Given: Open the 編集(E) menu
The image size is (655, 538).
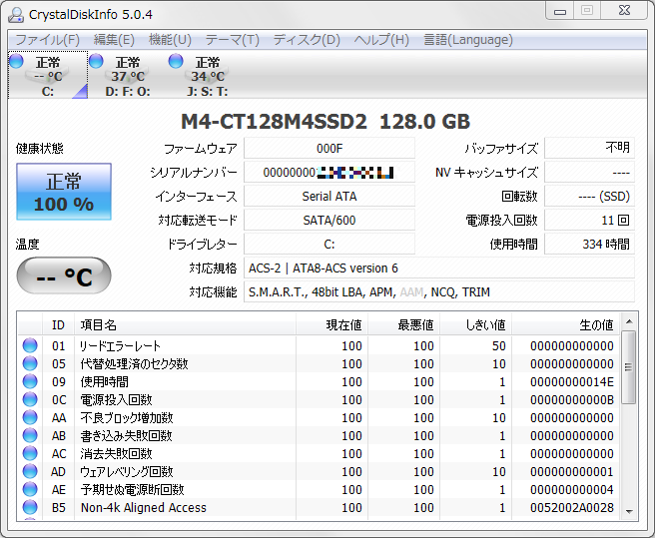Looking at the screenshot, I should 114,40.
